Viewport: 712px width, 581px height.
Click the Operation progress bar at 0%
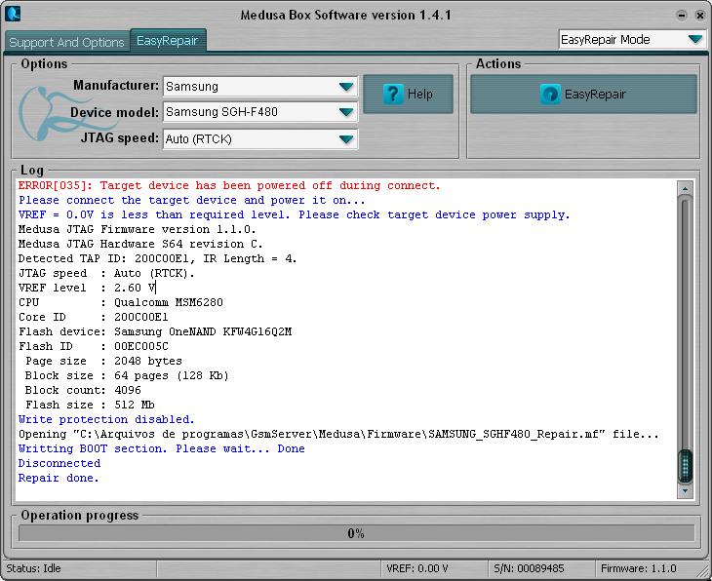coord(356,533)
